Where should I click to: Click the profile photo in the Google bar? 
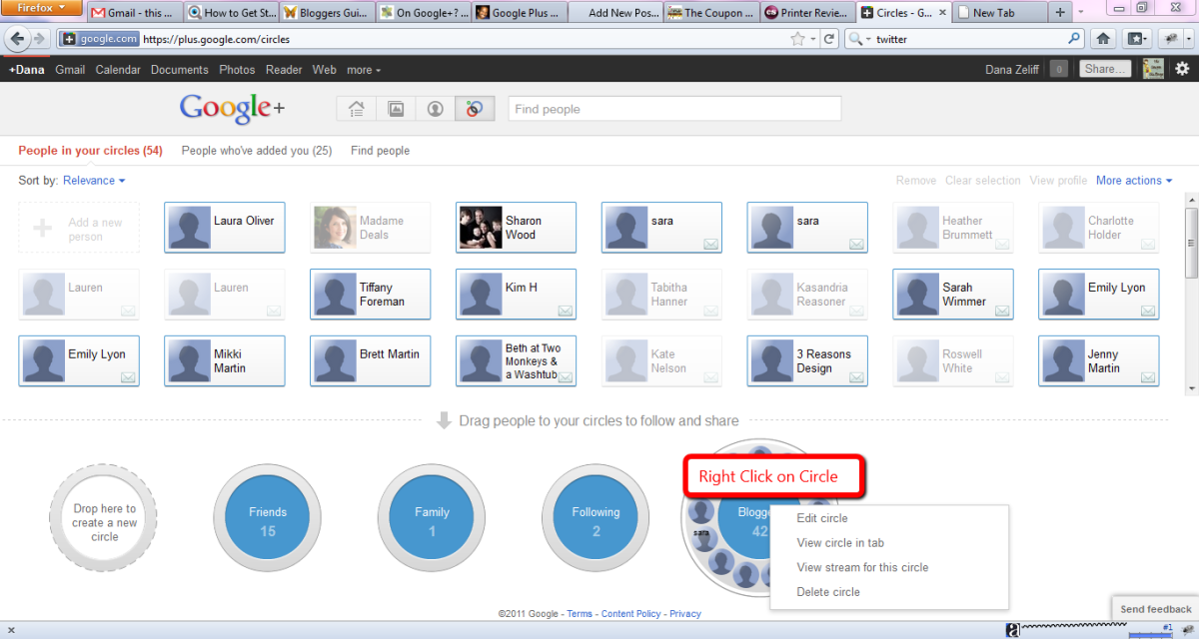pyautogui.click(x=1152, y=69)
